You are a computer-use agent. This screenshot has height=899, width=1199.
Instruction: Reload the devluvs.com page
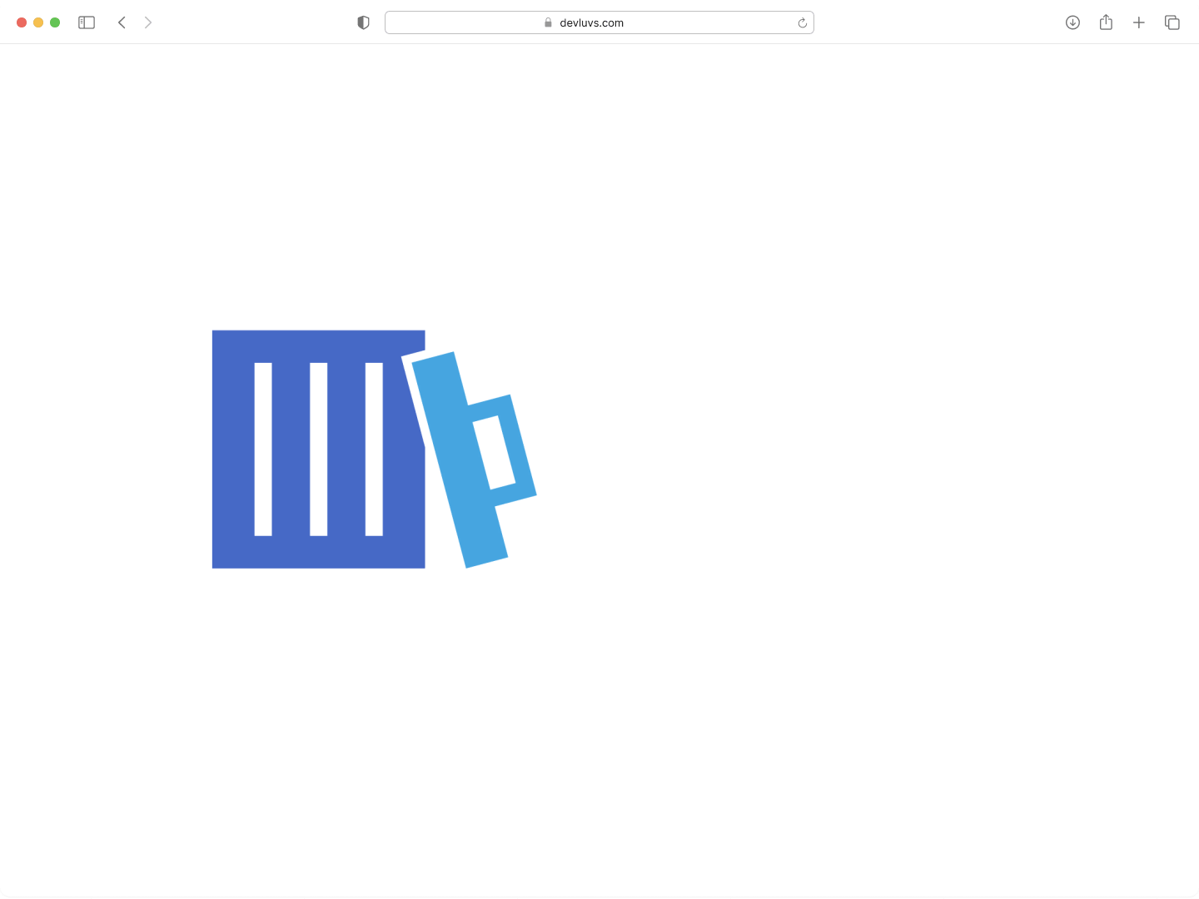[x=802, y=22]
